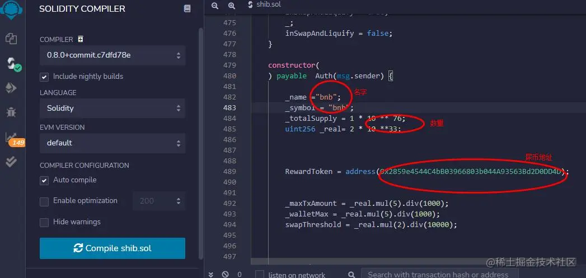Open the compiler documentation book icon

[x=187, y=8]
